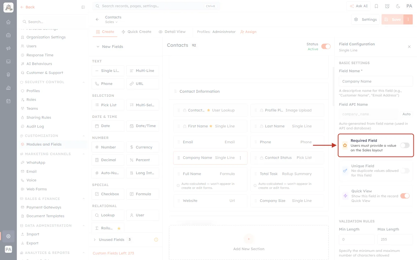Open the reminders alarm clock icon
The width and height of the screenshot is (417, 260).
coord(387,6)
